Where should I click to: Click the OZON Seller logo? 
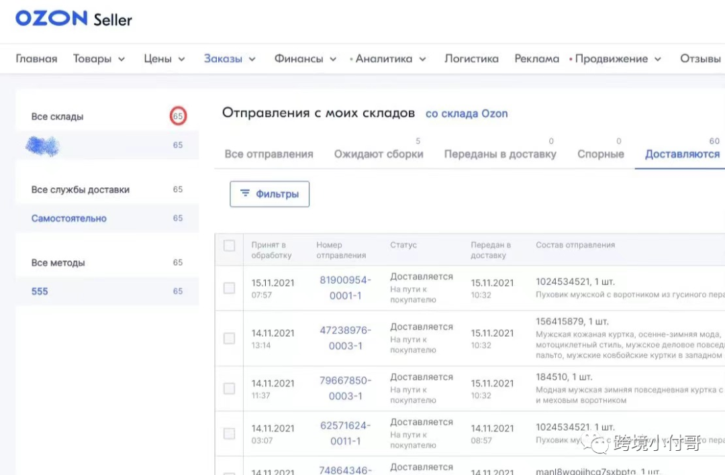coord(74,19)
